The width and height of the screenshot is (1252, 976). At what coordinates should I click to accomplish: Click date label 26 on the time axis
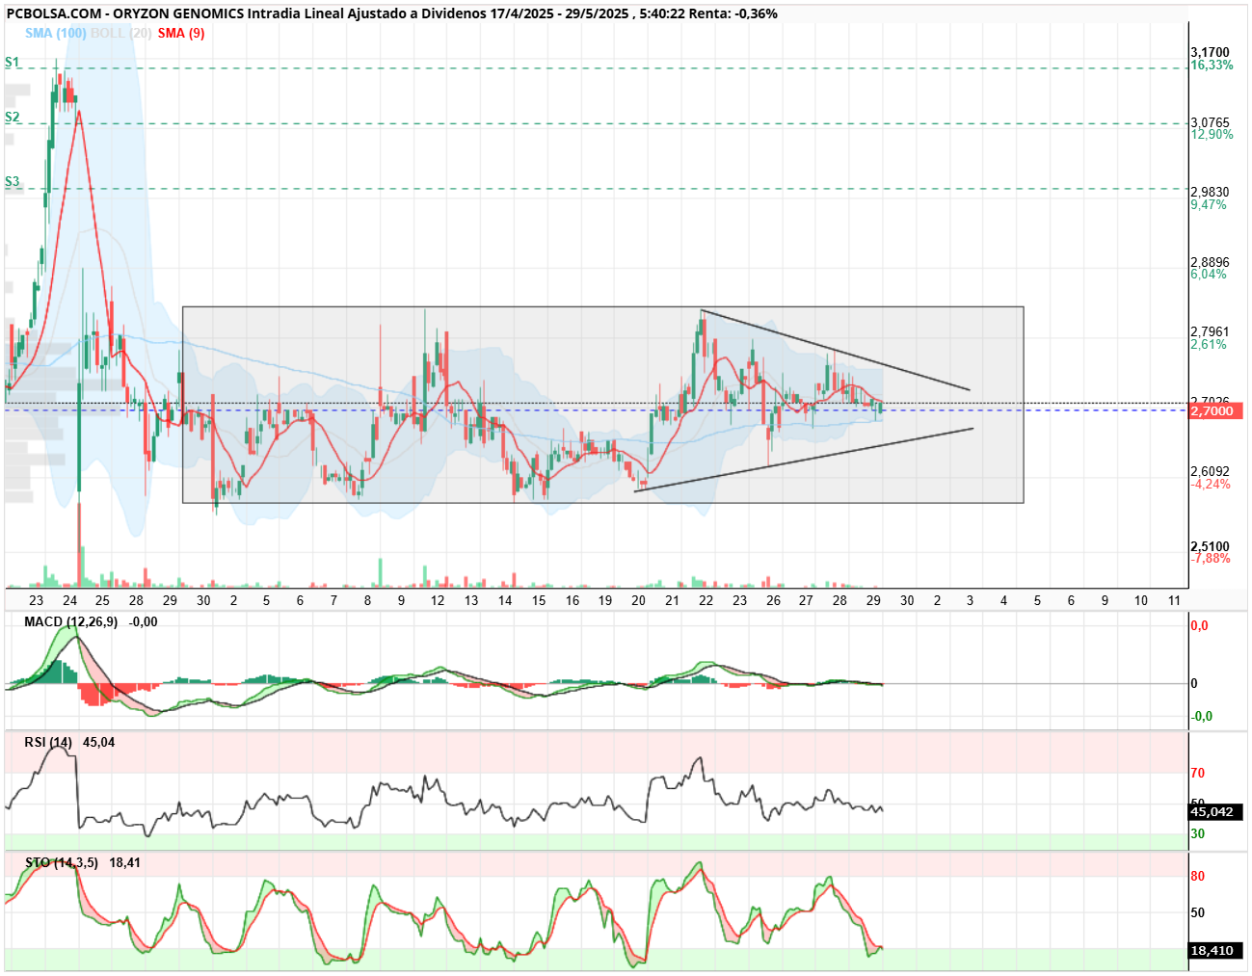tap(773, 600)
